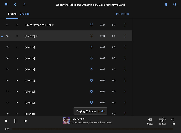
Task: Click the 4:32 duration of track 11
Action: tap(103, 25)
